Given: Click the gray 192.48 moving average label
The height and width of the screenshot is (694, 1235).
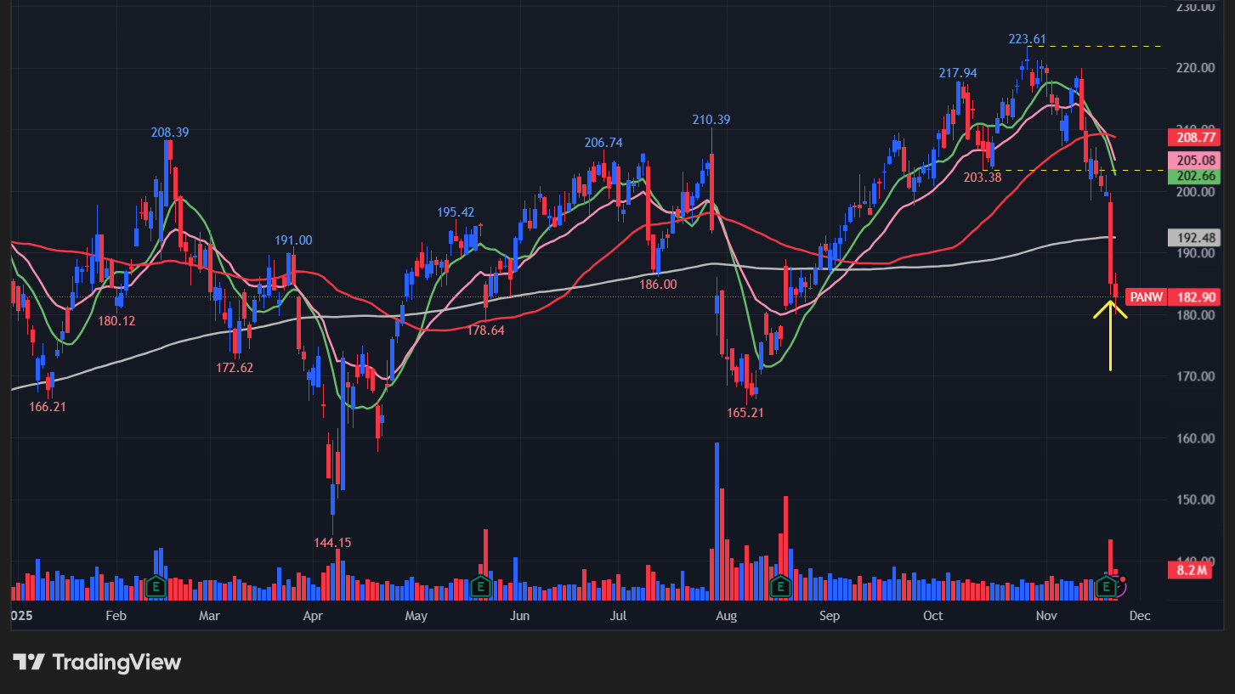Looking at the screenshot, I should point(1198,238).
